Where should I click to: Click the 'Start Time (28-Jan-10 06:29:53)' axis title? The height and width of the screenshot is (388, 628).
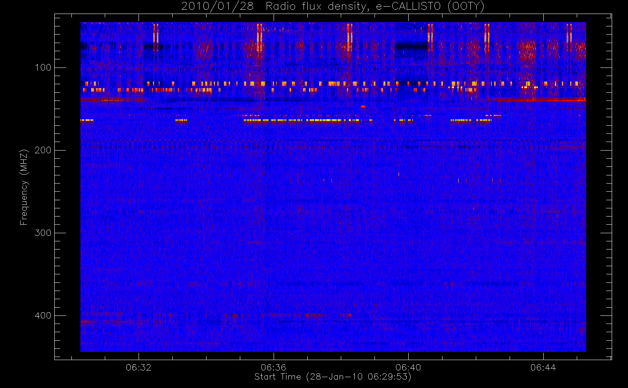coord(333,377)
